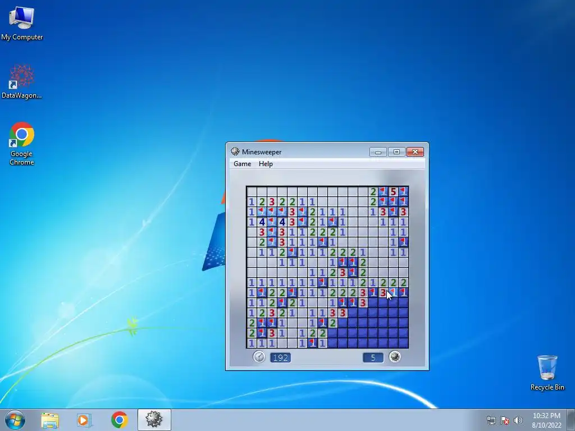The image size is (575, 431).
Task: Click the clock icon beside the timer
Action: click(x=259, y=356)
